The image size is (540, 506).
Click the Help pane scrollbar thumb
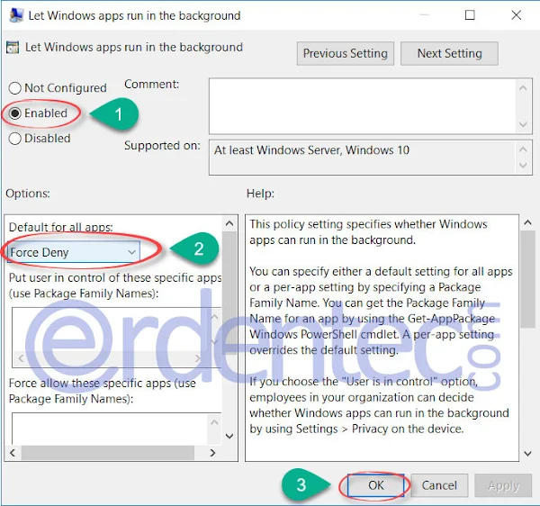(x=527, y=279)
